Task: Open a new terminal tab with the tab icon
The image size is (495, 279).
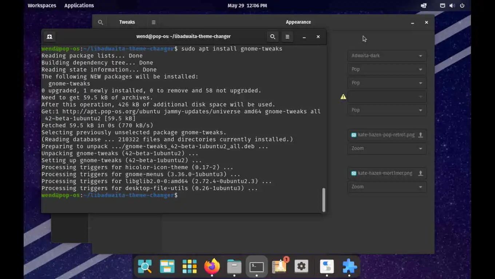Action: point(50,37)
